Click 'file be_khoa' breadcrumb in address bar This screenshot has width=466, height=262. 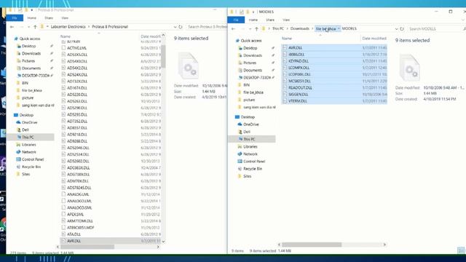pyautogui.click(x=325, y=29)
